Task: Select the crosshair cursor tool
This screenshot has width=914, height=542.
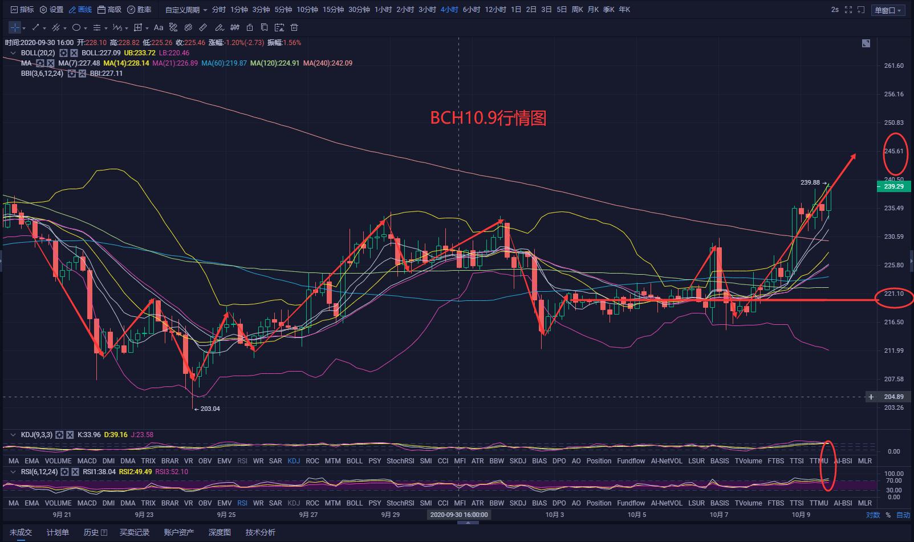Action: (x=14, y=27)
